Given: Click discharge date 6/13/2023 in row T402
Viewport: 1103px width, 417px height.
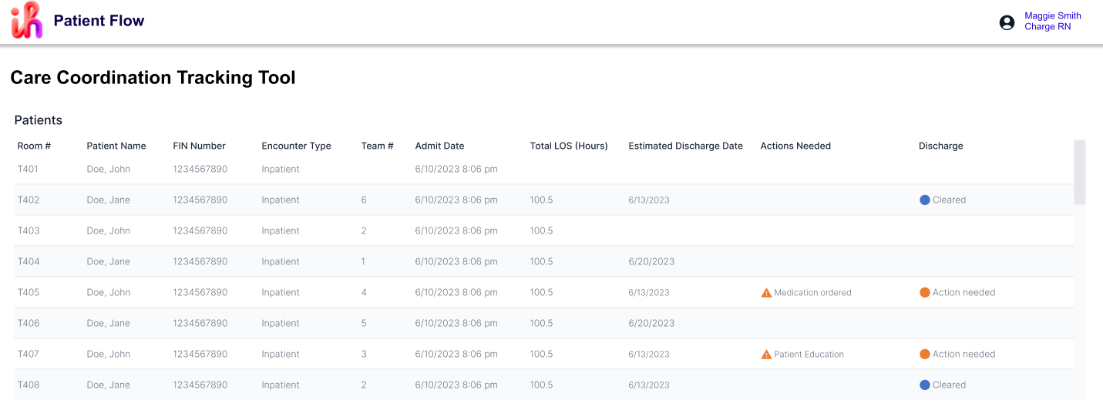Looking at the screenshot, I should [x=649, y=200].
